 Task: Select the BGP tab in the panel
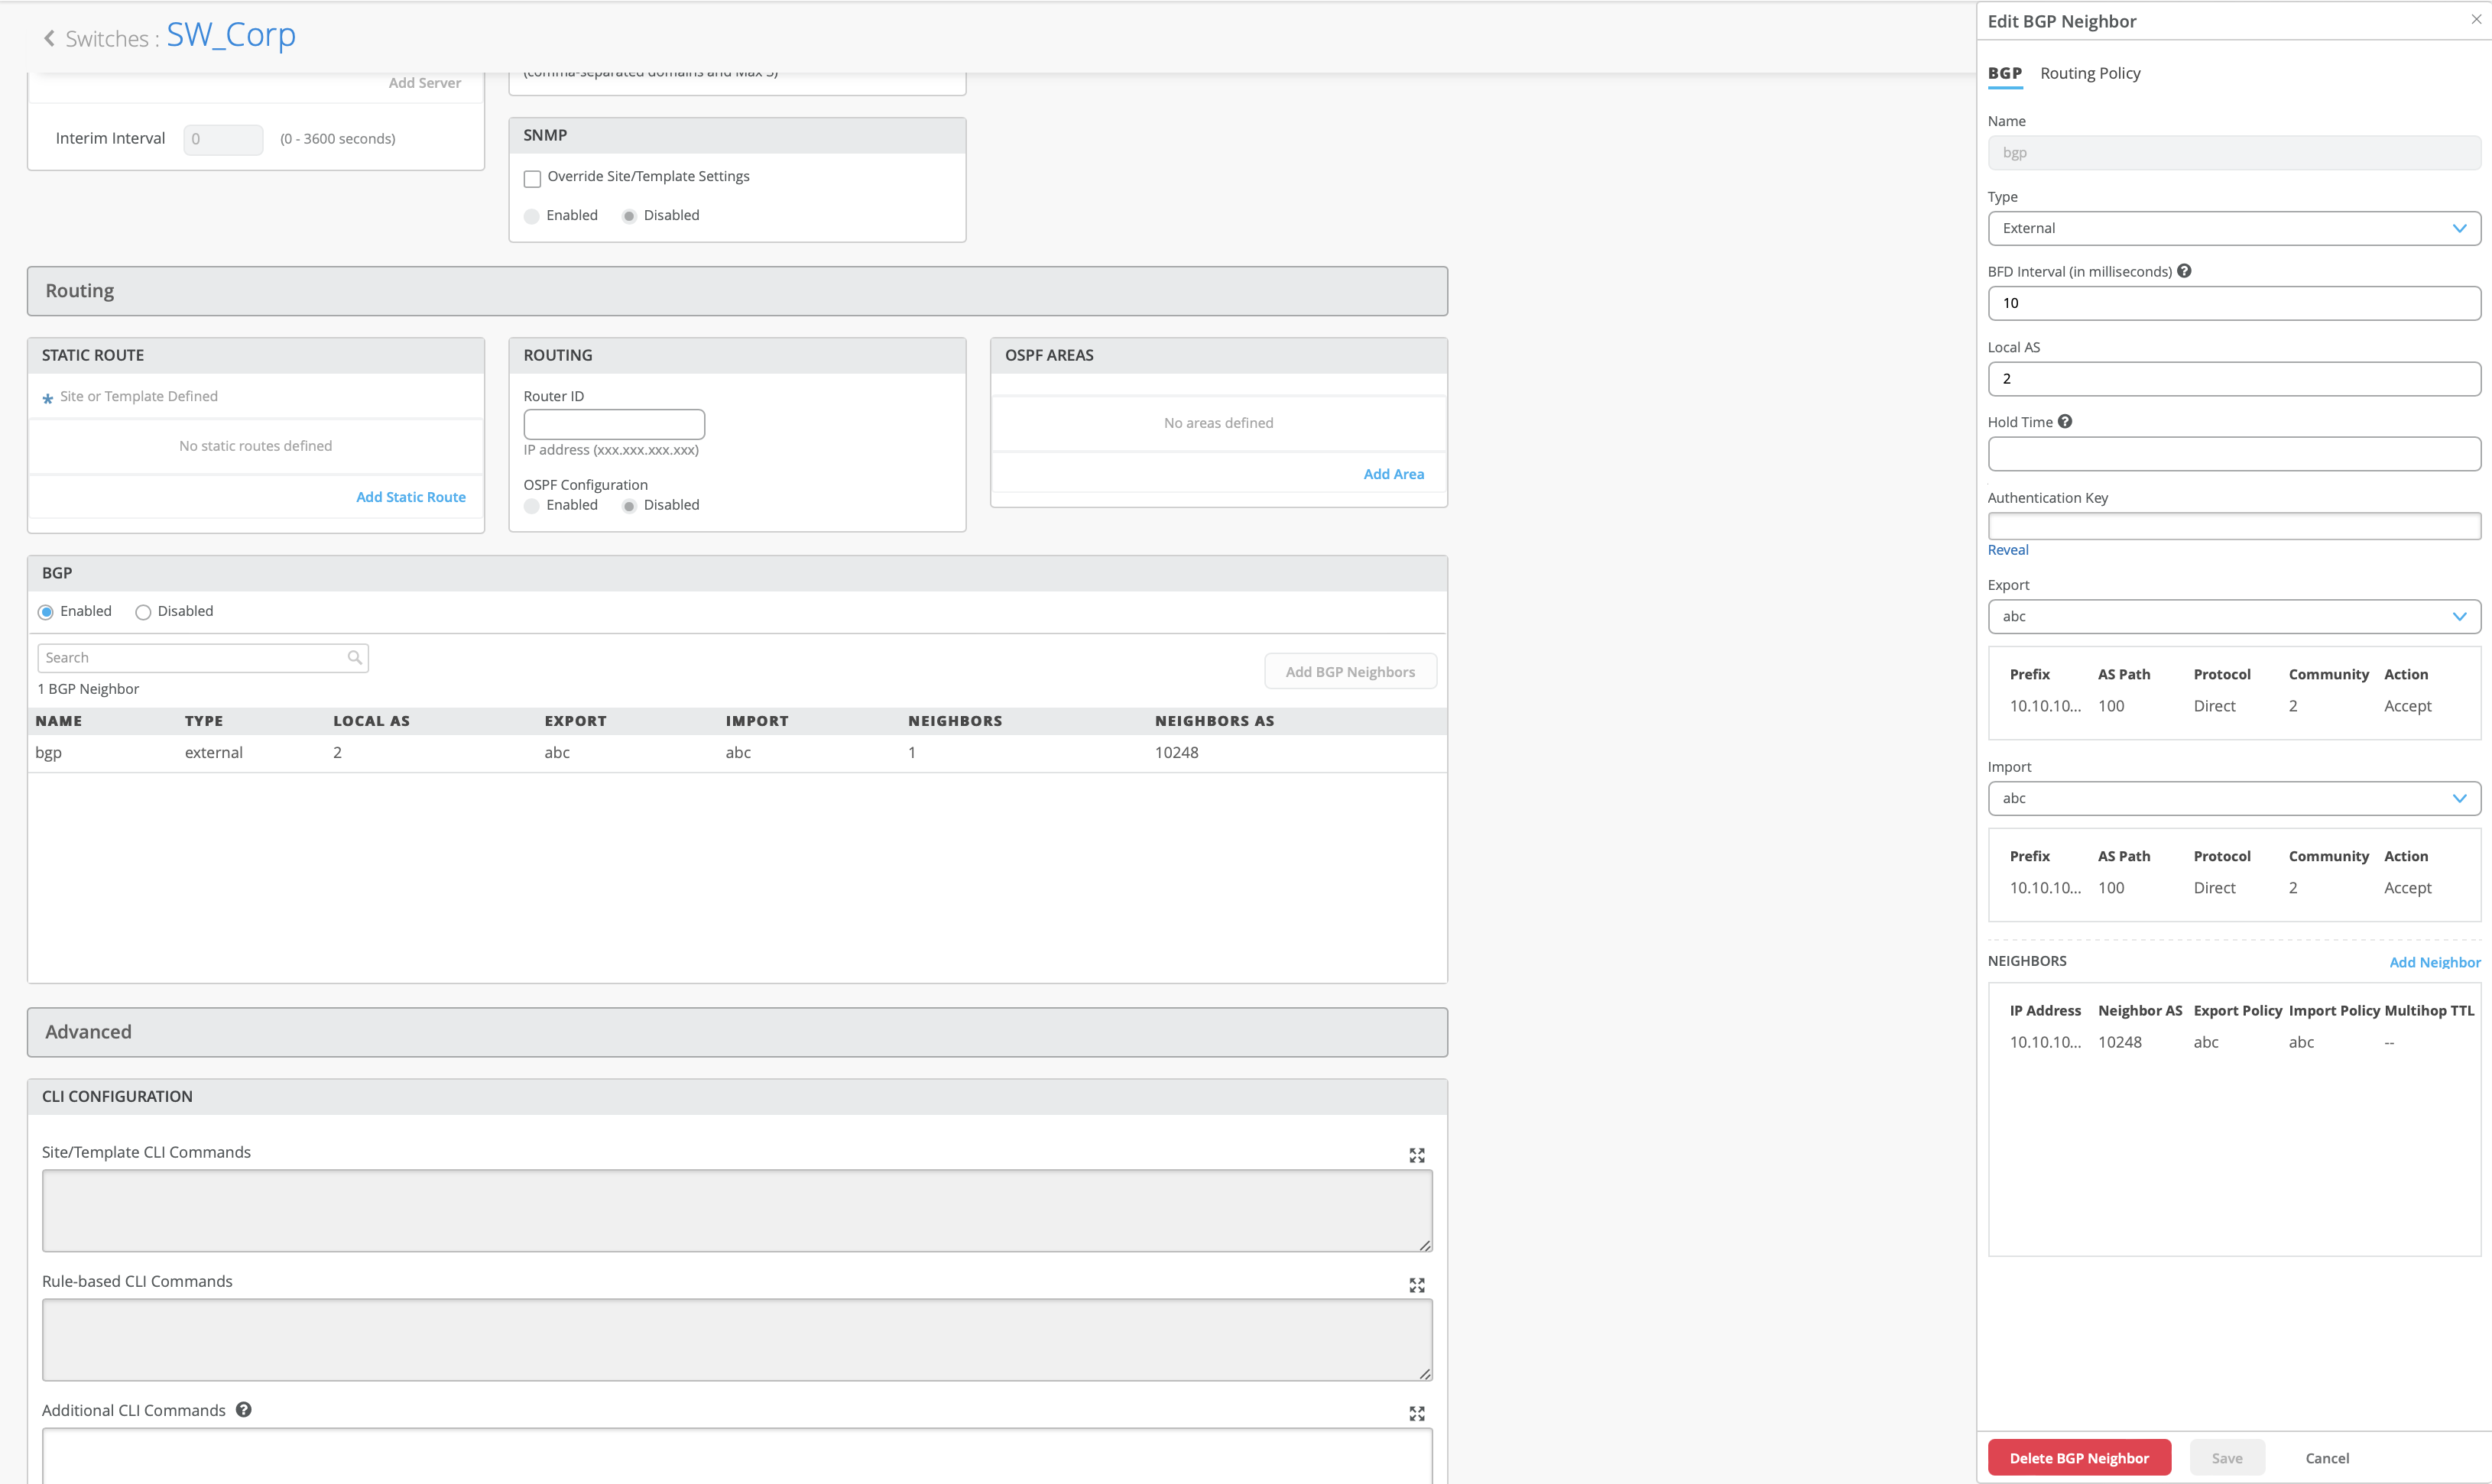pyautogui.click(x=2004, y=73)
